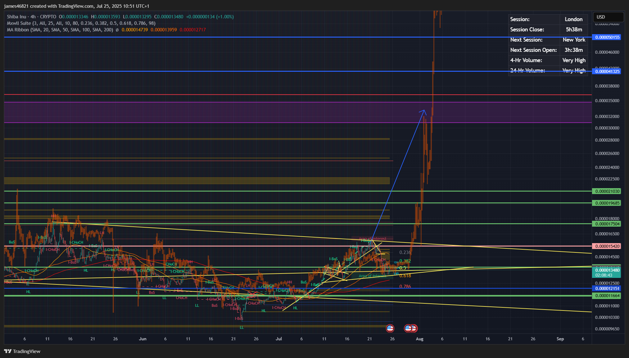
Task: Click the high price value H0.000013593
Action: 106,17
